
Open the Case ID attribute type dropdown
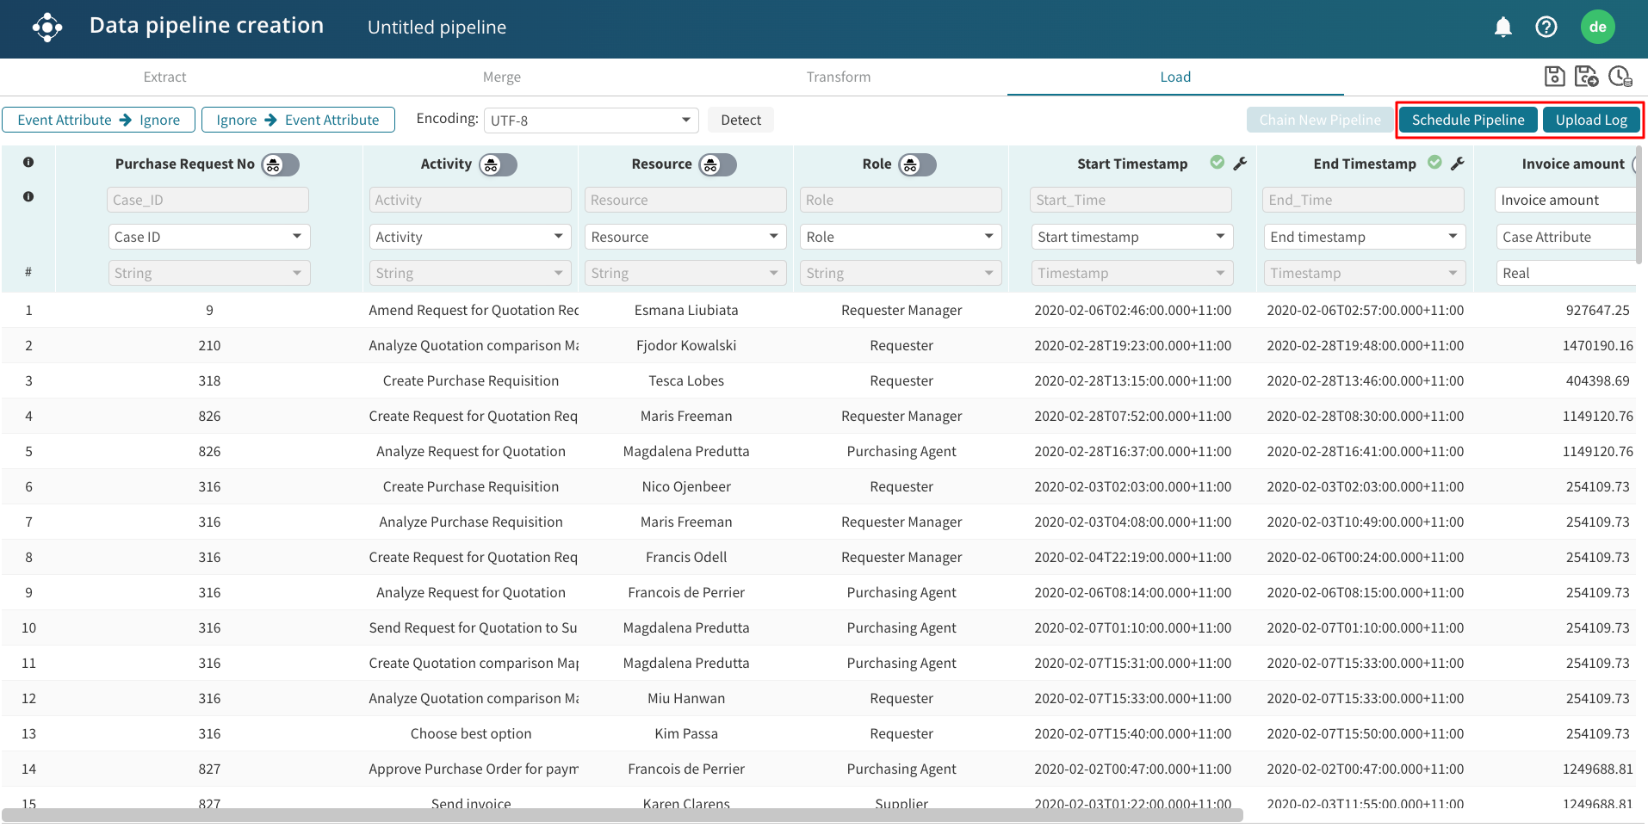(208, 237)
